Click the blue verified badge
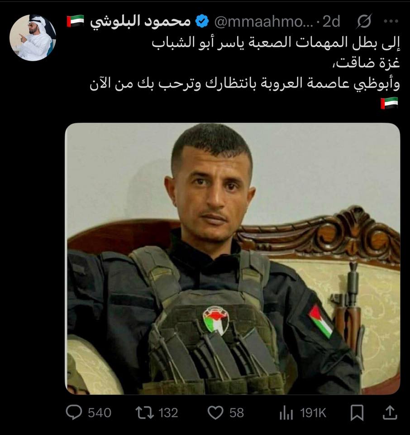This screenshot has width=410, height=435. (x=202, y=21)
